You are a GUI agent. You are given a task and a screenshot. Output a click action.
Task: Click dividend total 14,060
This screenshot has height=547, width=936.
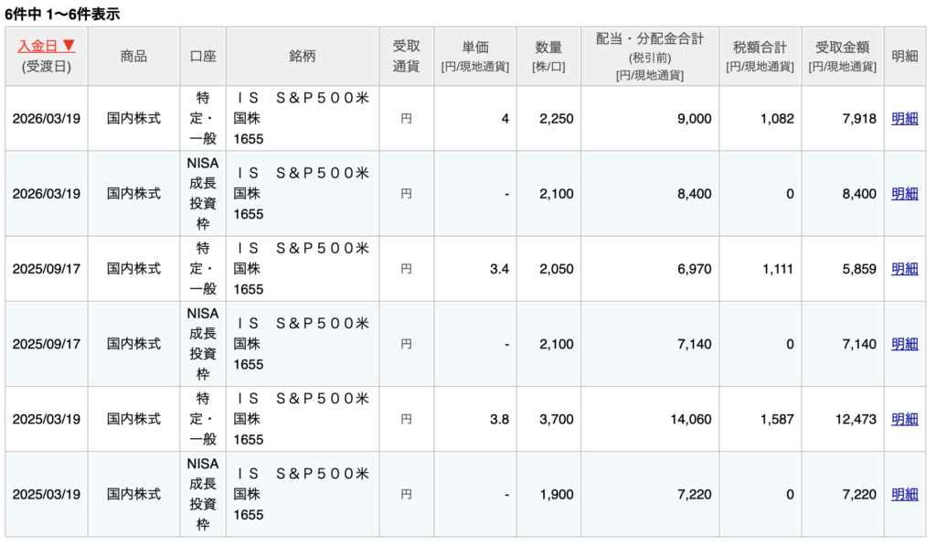tap(691, 420)
